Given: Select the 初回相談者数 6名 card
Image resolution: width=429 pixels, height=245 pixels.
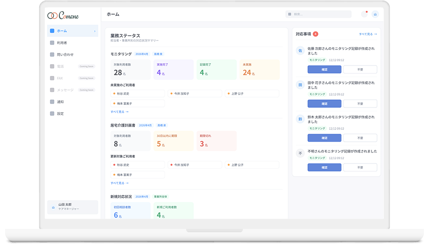Looking at the screenshot, I should point(131,211).
